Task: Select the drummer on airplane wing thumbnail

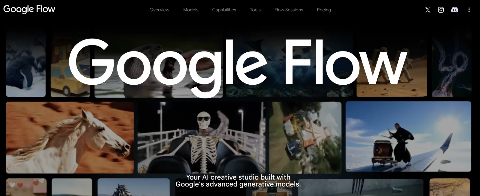Action: [x=408, y=137]
